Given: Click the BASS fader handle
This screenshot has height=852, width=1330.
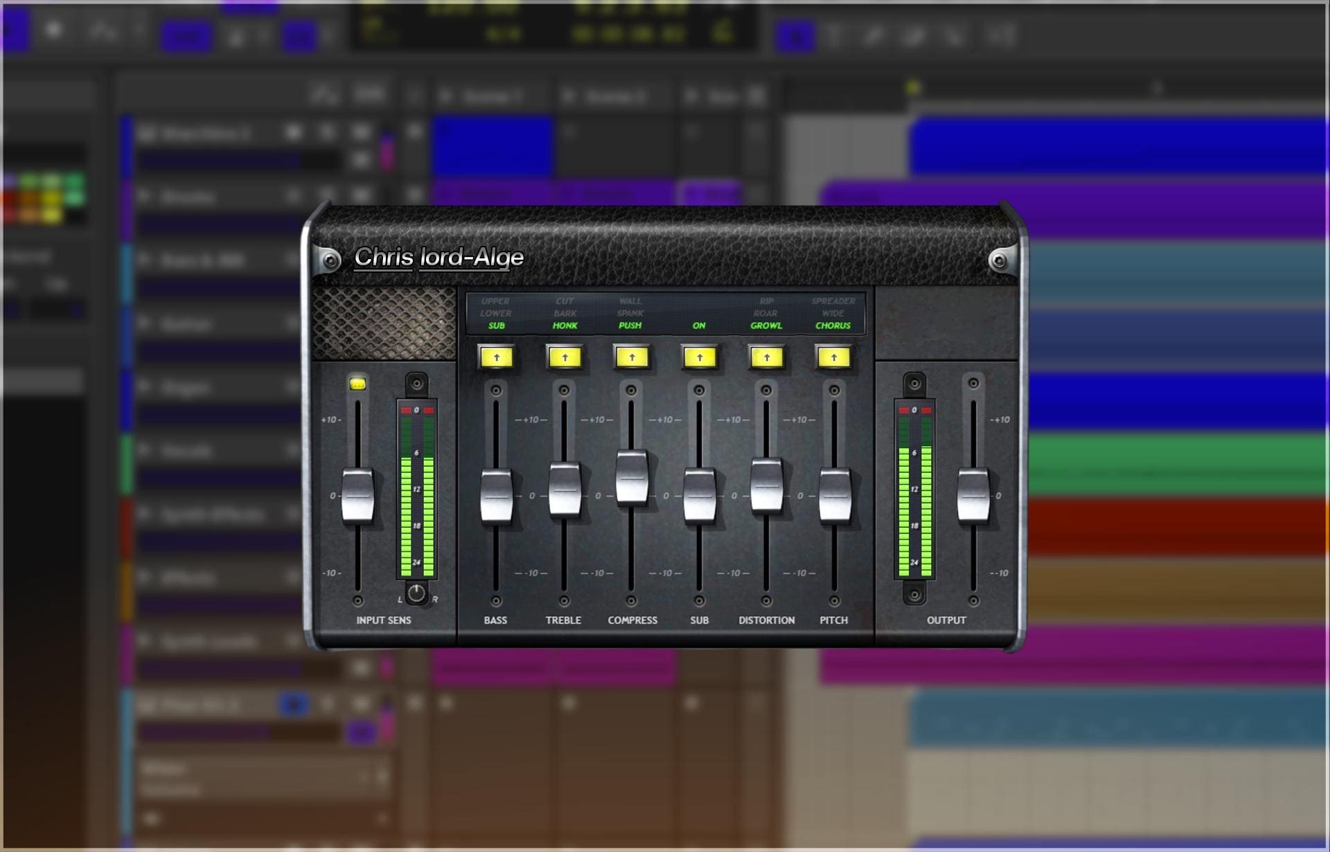Looking at the screenshot, I should [496, 496].
